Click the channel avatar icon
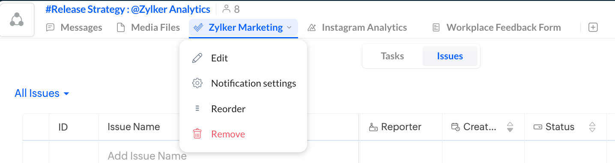The image size is (615, 163). (x=17, y=20)
